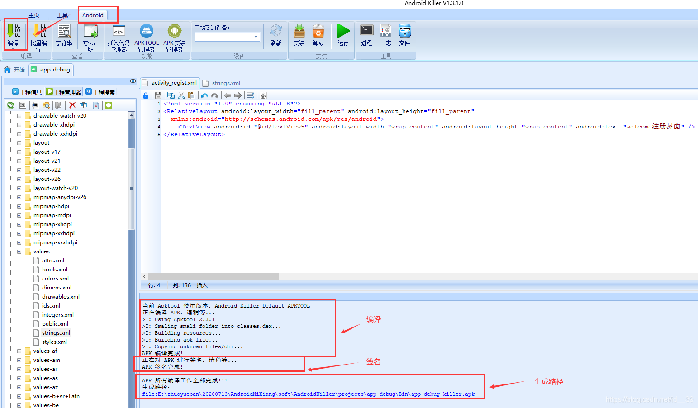
Task: Switch to the strings.xml editor tab
Action: (x=221, y=83)
